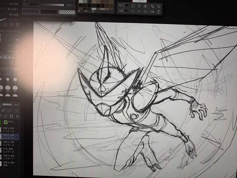Delete the selected sub tool
Screen dimensions: 237x178
tap(17, 24)
